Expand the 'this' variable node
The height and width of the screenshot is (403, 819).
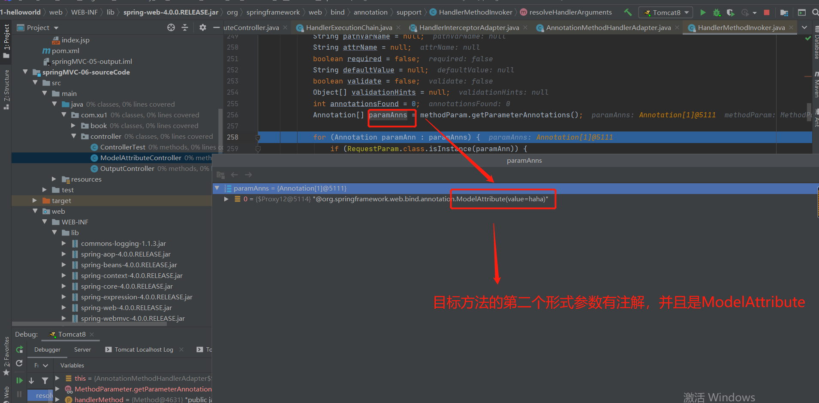click(x=57, y=378)
